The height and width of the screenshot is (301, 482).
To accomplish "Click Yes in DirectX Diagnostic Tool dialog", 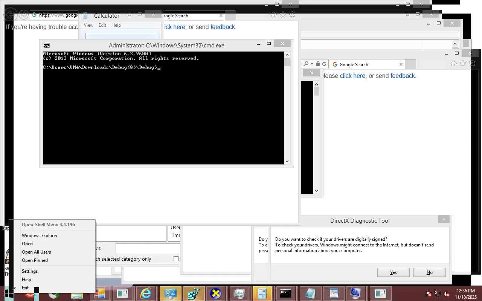I will coord(394,272).
